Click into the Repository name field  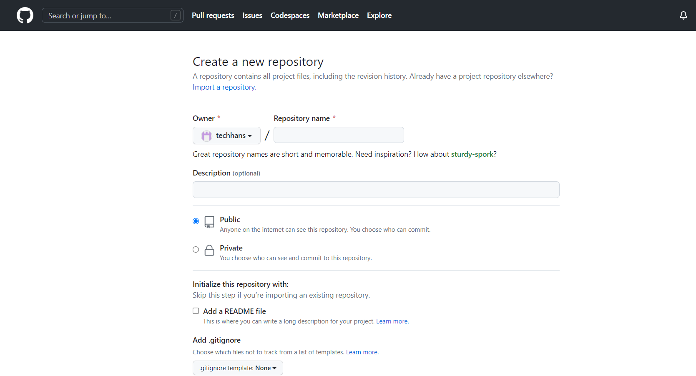tap(339, 135)
